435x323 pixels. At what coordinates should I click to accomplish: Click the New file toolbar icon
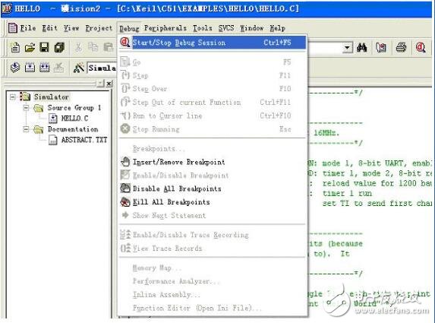(x=15, y=47)
